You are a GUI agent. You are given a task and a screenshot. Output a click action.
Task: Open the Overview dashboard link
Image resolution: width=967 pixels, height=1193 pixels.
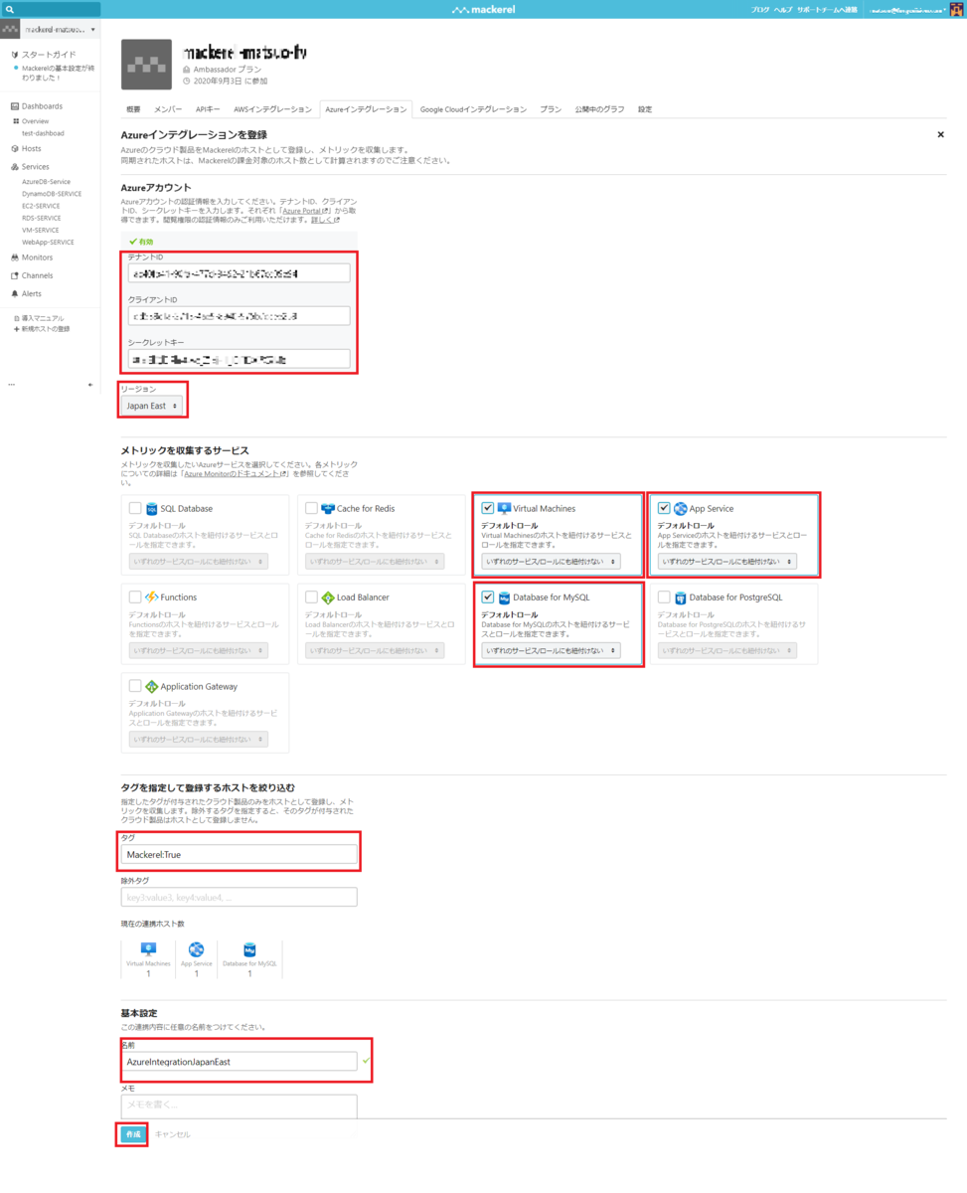pyautogui.click(x=35, y=121)
